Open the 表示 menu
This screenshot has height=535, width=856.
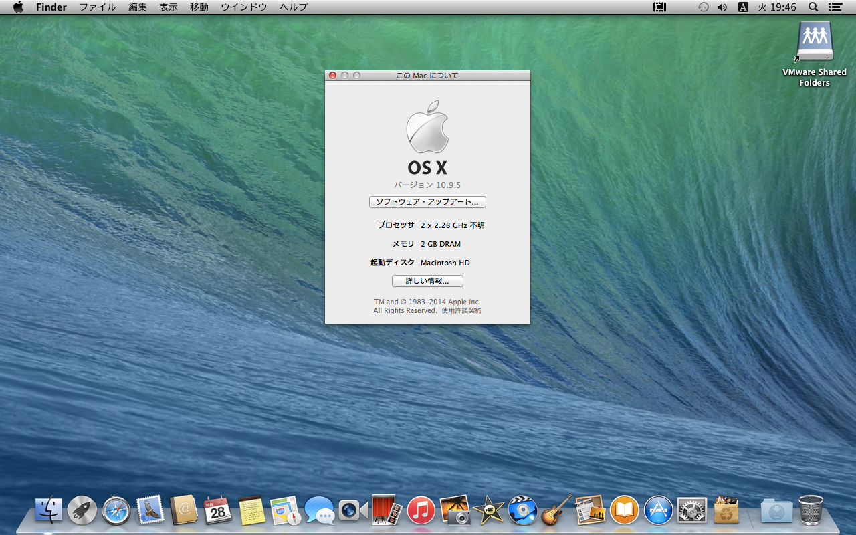[169, 7]
